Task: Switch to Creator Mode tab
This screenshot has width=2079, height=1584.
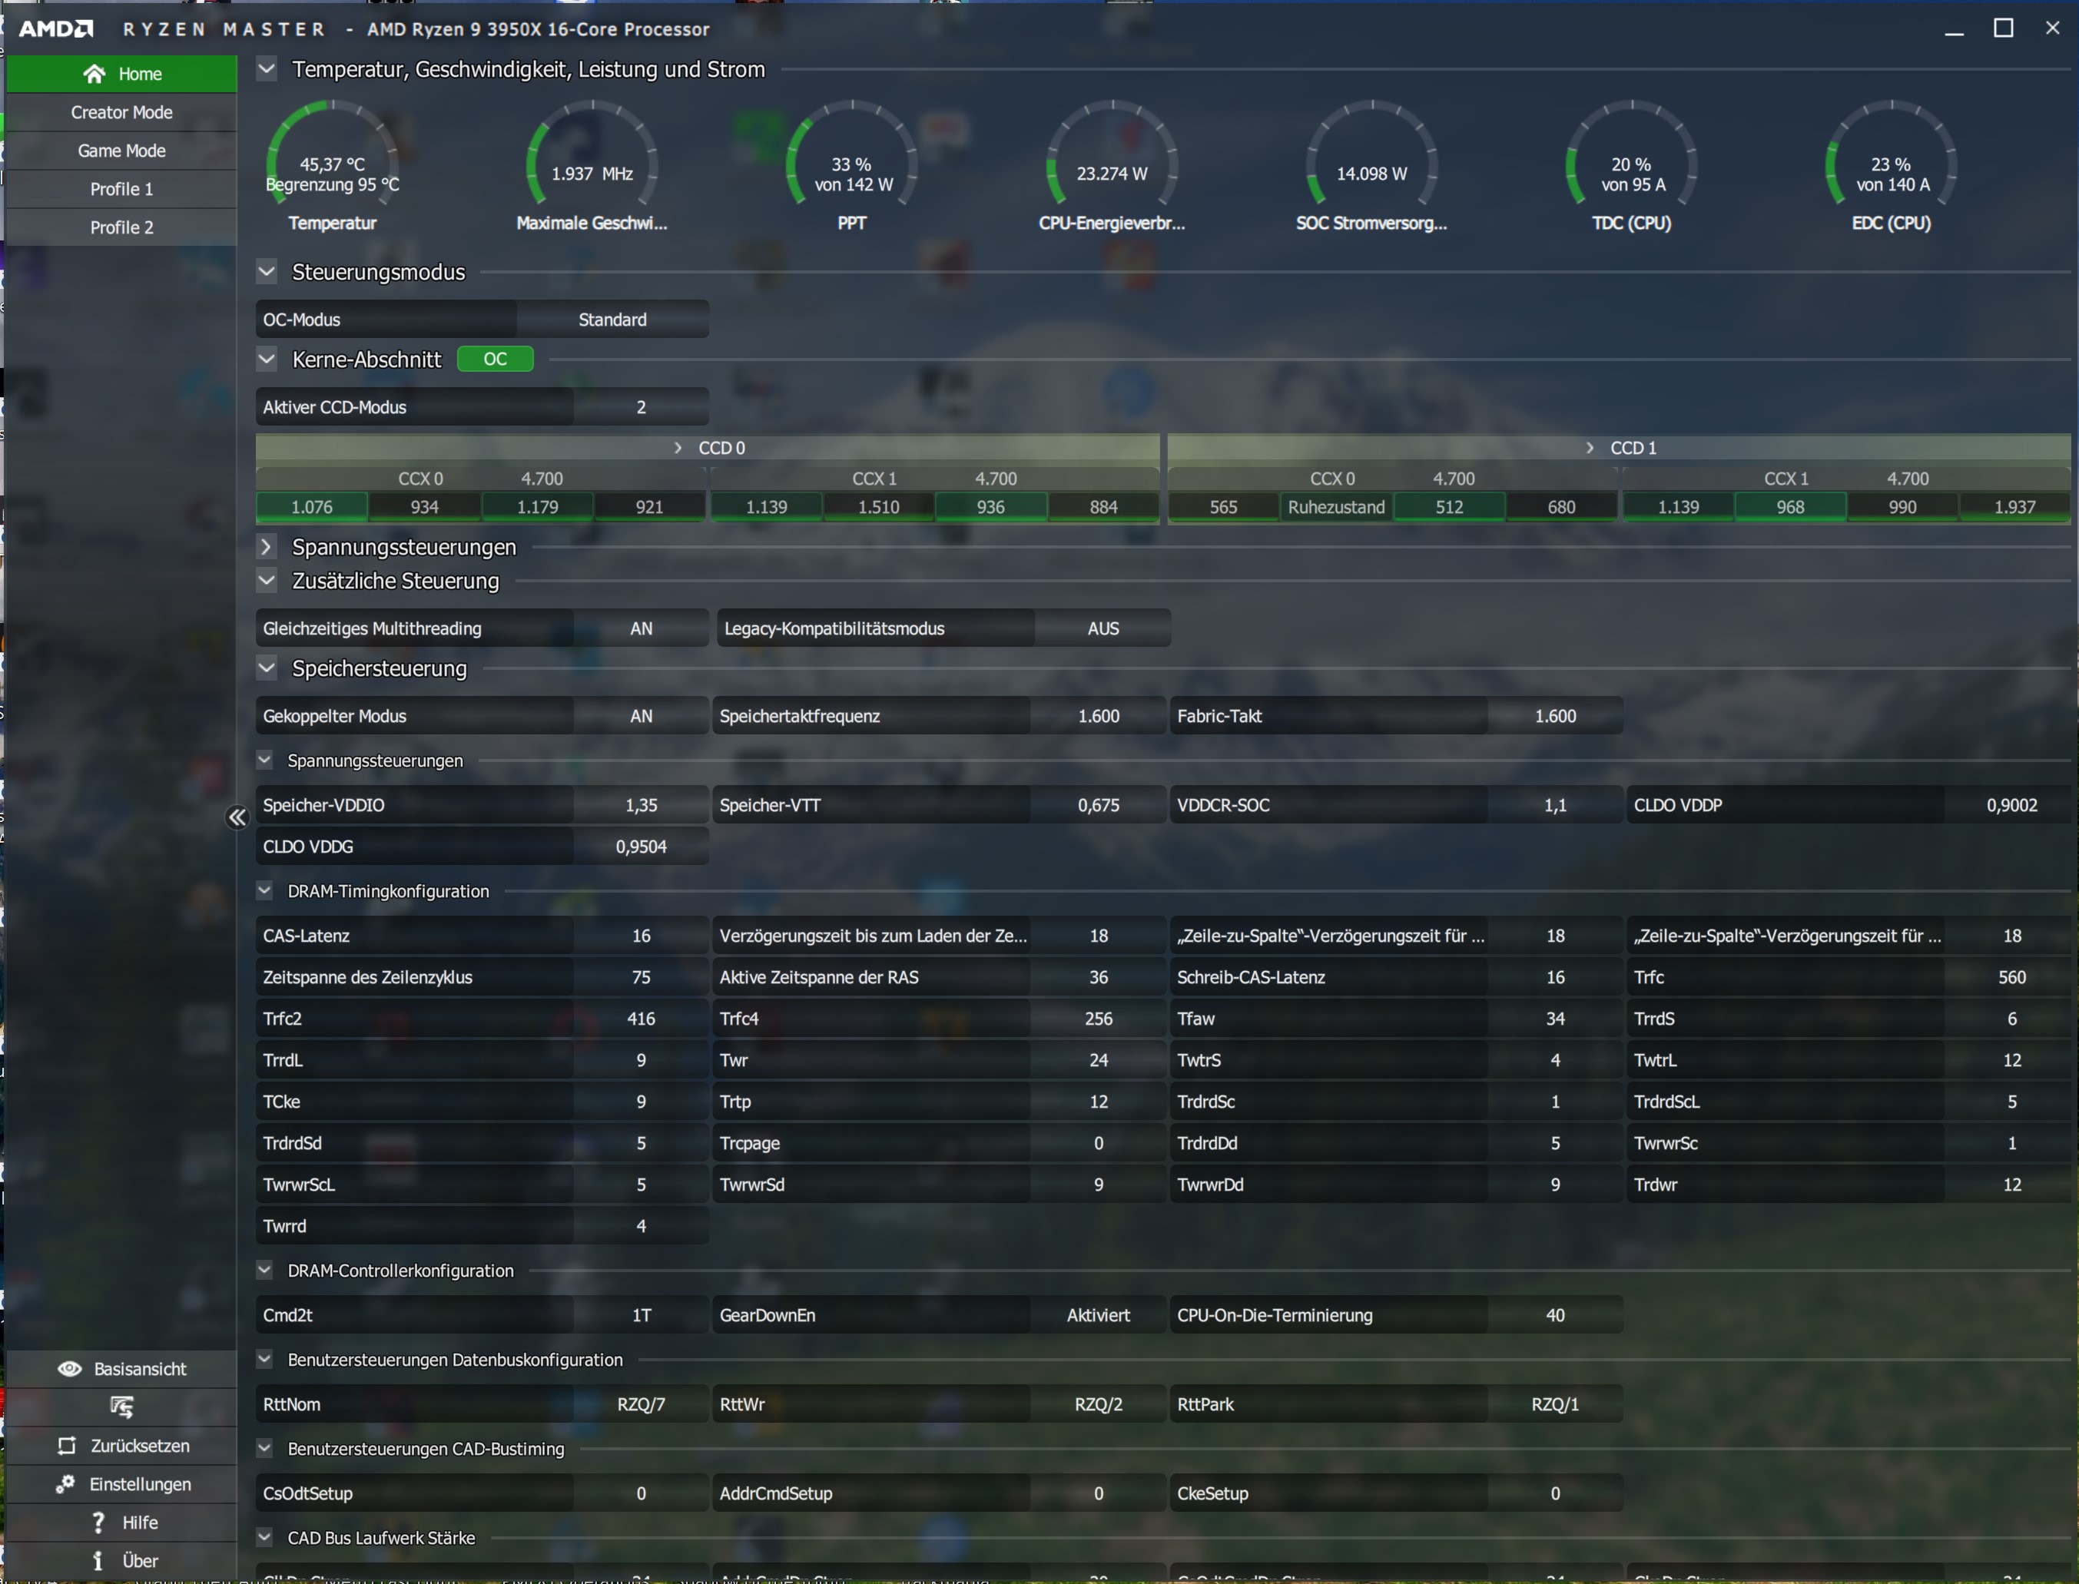Action: (121, 112)
